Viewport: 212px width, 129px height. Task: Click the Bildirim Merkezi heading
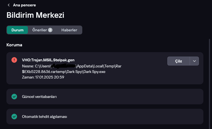pos(35,15)
